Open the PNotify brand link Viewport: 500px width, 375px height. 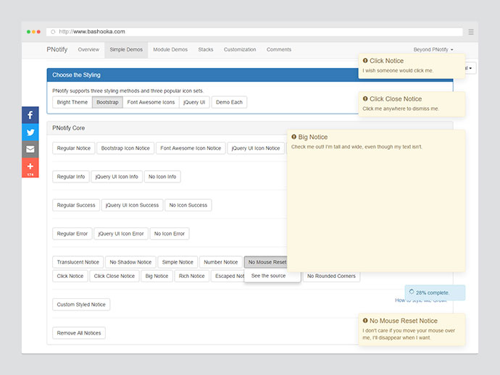click(x=57, y=49)
